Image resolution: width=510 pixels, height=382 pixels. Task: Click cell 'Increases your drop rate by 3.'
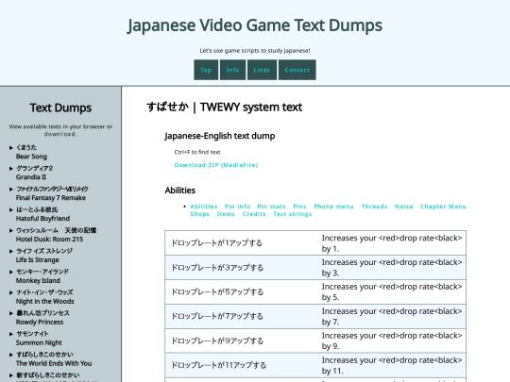[392, 268]
